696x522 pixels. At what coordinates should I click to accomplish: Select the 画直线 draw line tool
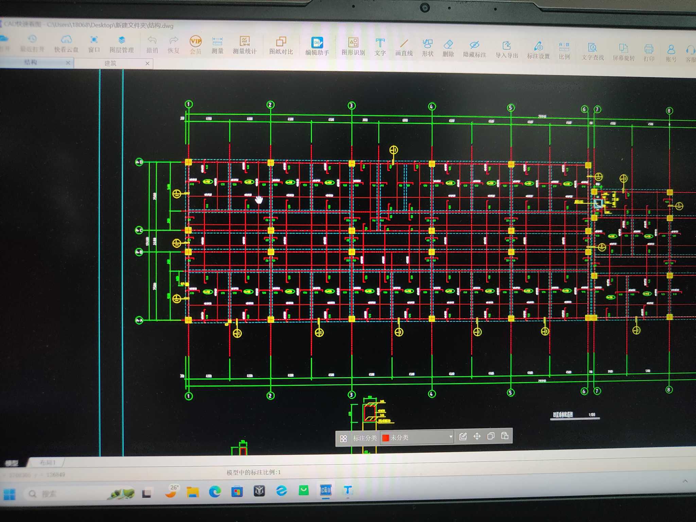[x=404, y=48]
